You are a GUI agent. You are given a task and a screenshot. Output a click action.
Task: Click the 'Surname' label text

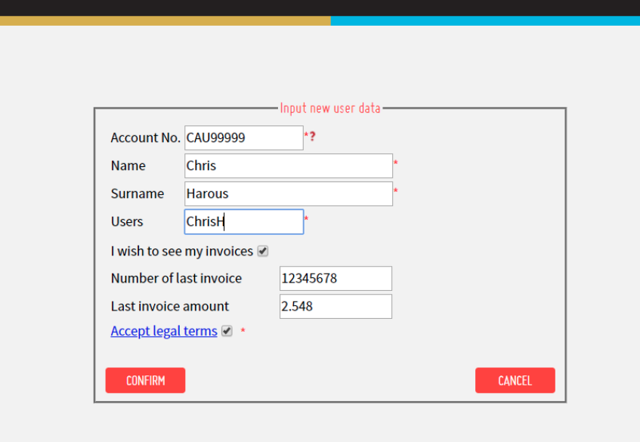click(138, 193)
